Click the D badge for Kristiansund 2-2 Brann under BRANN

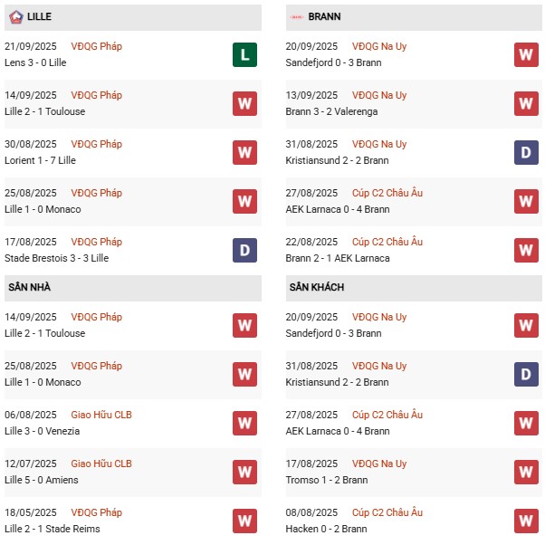(526, 153)
